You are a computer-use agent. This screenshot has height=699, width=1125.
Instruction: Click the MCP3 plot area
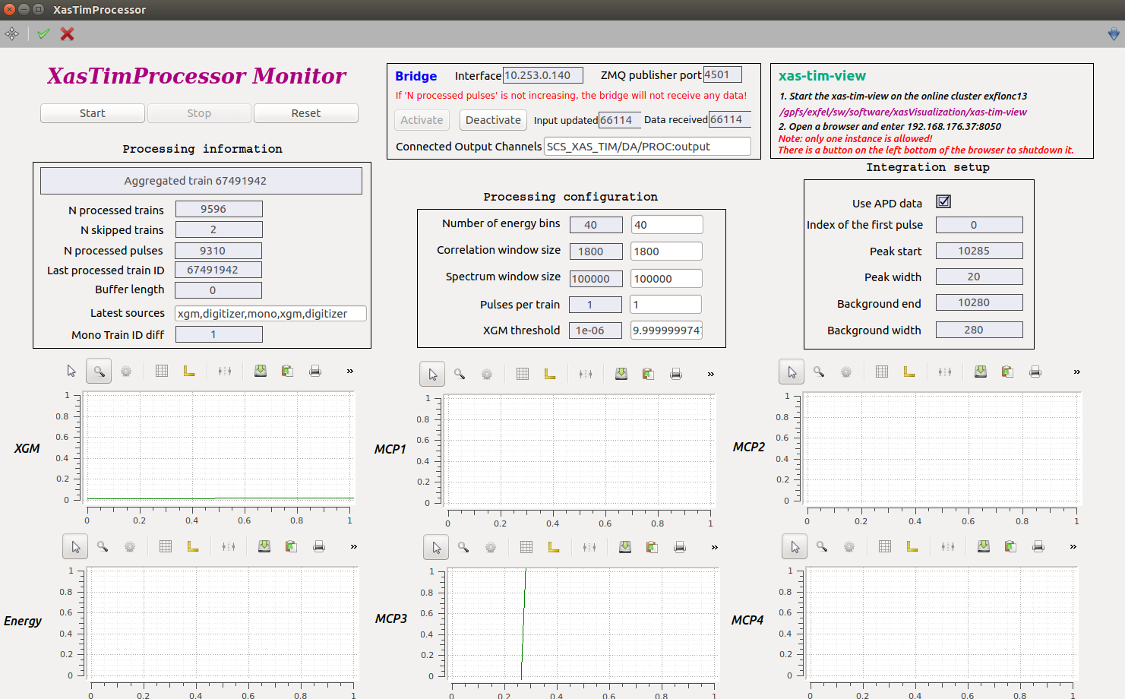(583, 624)
